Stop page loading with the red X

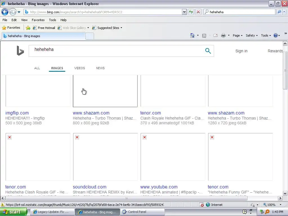tap(198, 12)
